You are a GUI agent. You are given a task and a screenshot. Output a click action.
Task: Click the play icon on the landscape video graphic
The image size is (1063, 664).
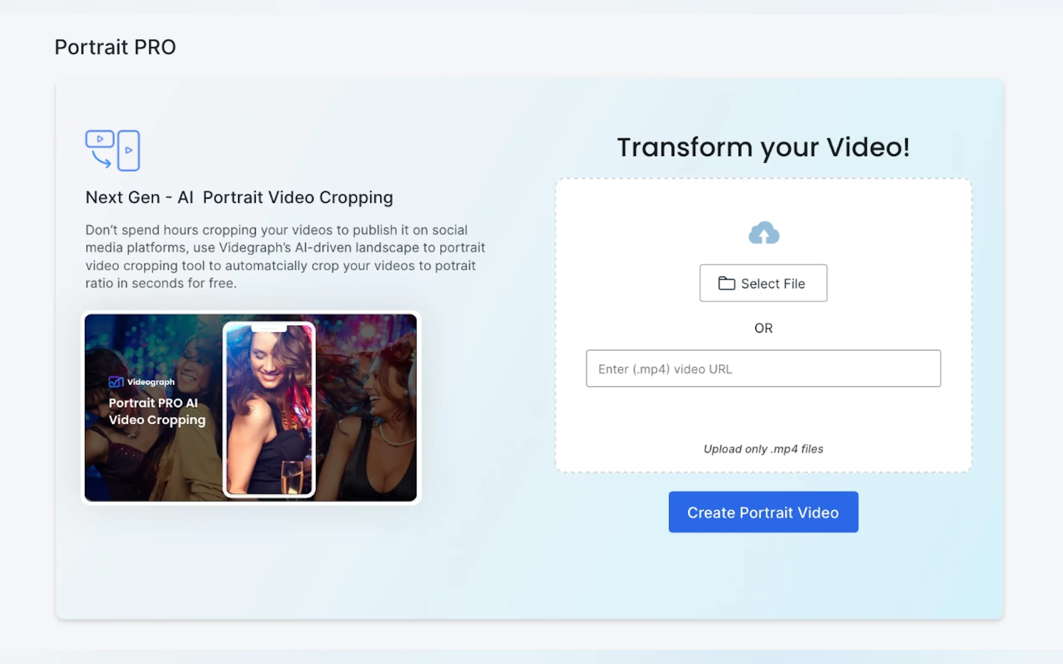(100, 139)
